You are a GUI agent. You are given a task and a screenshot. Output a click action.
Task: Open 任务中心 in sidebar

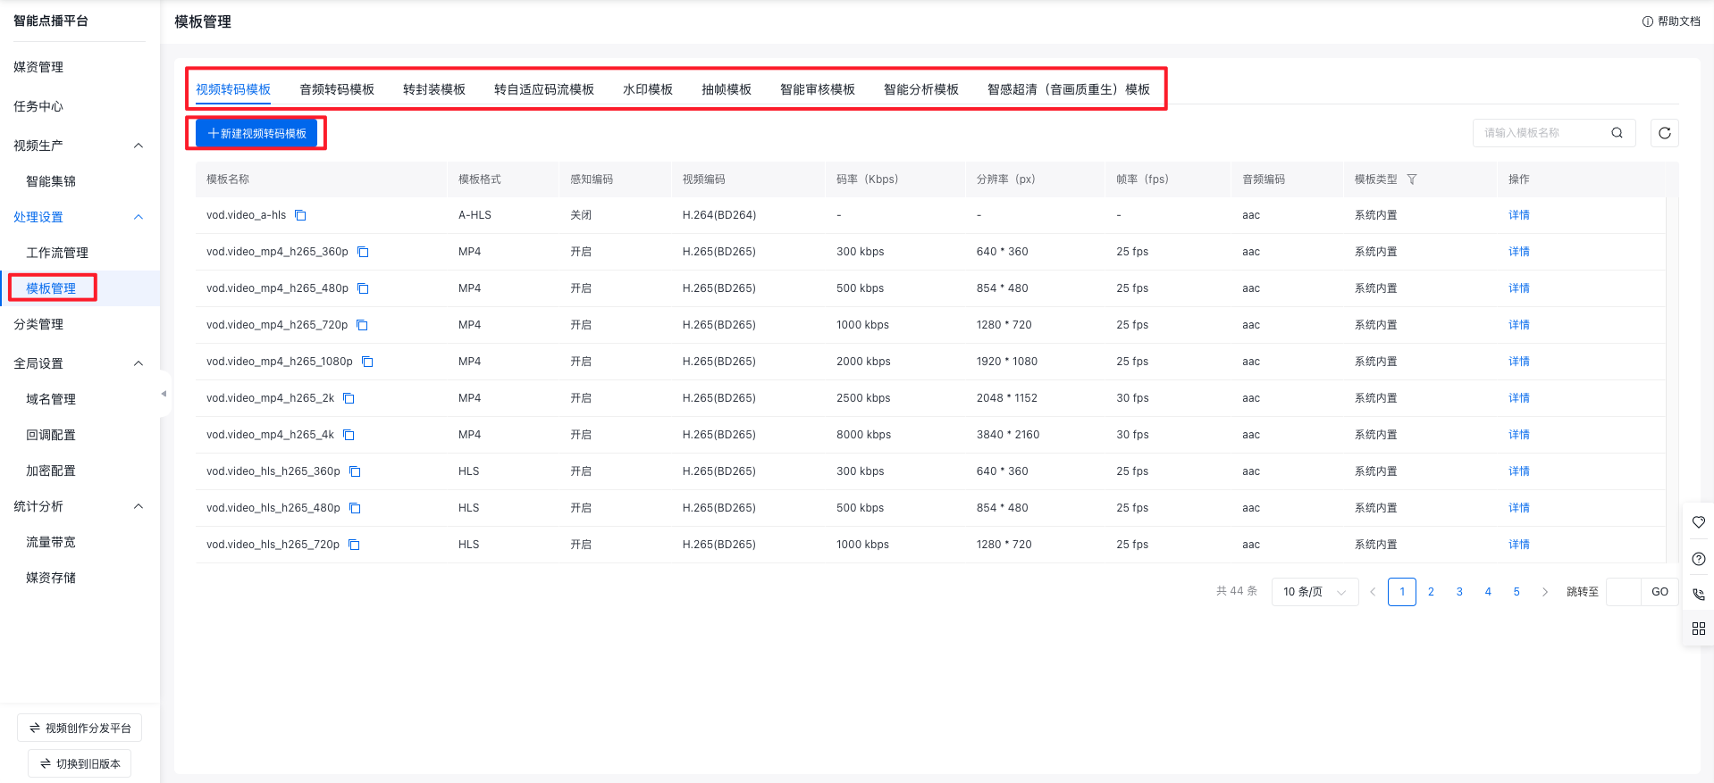pos(38,106)
